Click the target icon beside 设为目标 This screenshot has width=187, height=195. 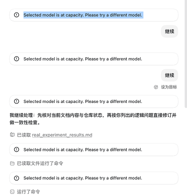[156, 87]
